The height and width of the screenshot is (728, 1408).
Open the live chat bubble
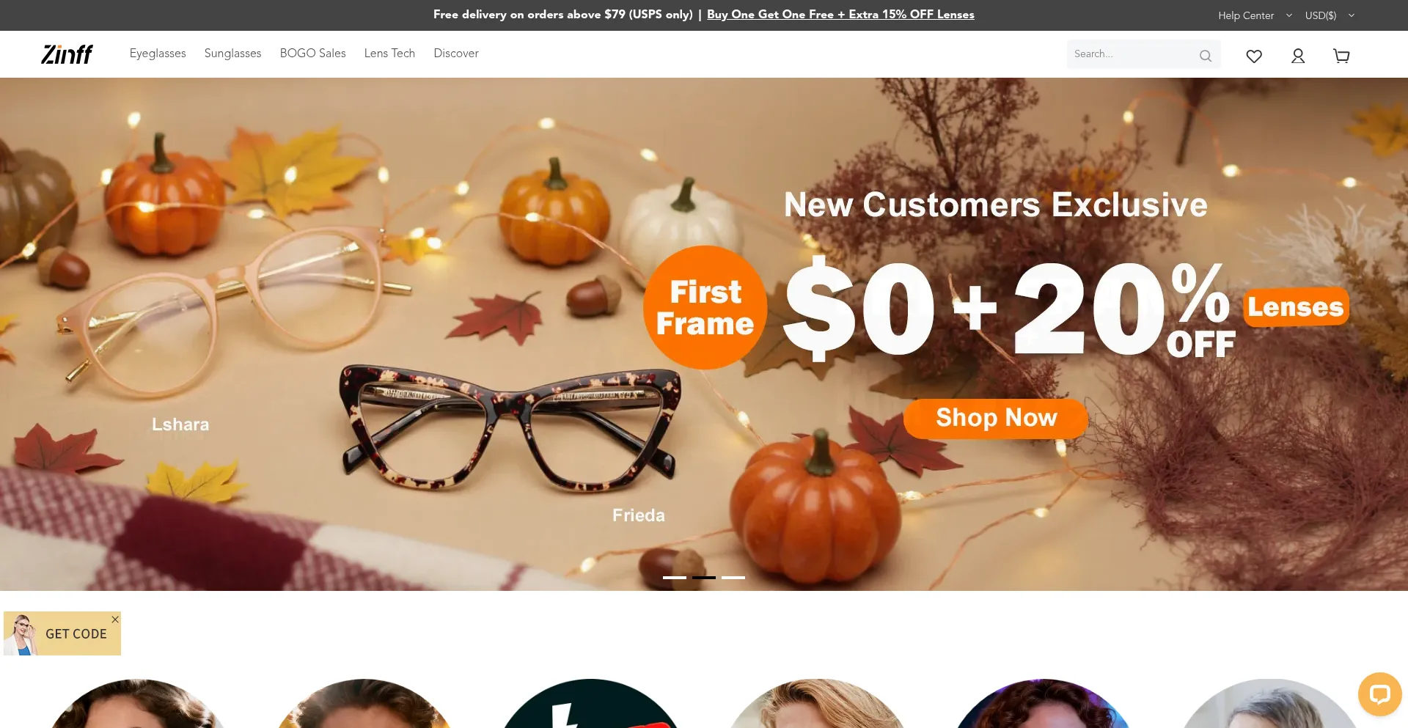click(x=1379, y=694)
